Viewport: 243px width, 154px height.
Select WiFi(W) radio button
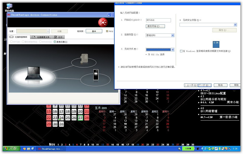(x=11, y=42)
